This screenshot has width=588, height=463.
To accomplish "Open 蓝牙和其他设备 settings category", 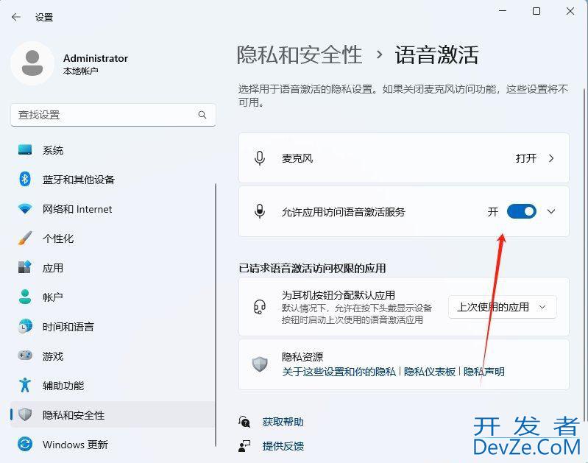I will 113,179.
